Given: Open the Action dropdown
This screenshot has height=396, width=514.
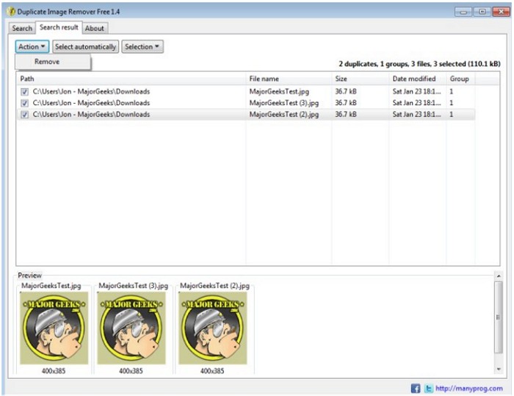Looking at the screenshot, I should [32, 46].
